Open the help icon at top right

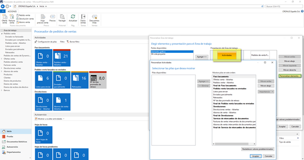302,11
